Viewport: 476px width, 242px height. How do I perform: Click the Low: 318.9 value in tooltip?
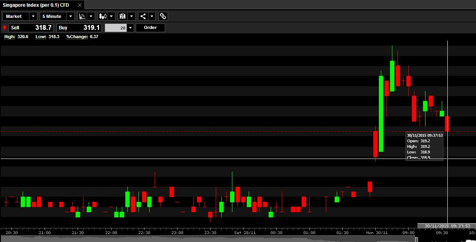click(x=418, y=152)
